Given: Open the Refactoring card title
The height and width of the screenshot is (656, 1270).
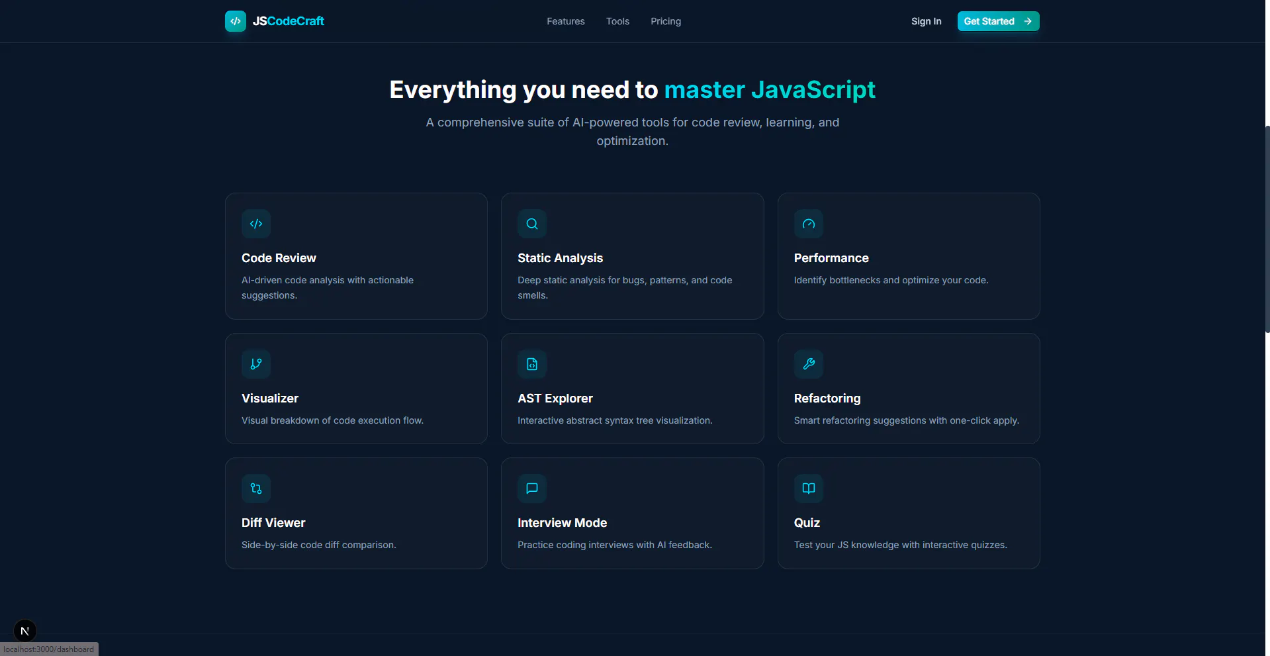Looking at the screenshot, I should [x=827, y=398].
